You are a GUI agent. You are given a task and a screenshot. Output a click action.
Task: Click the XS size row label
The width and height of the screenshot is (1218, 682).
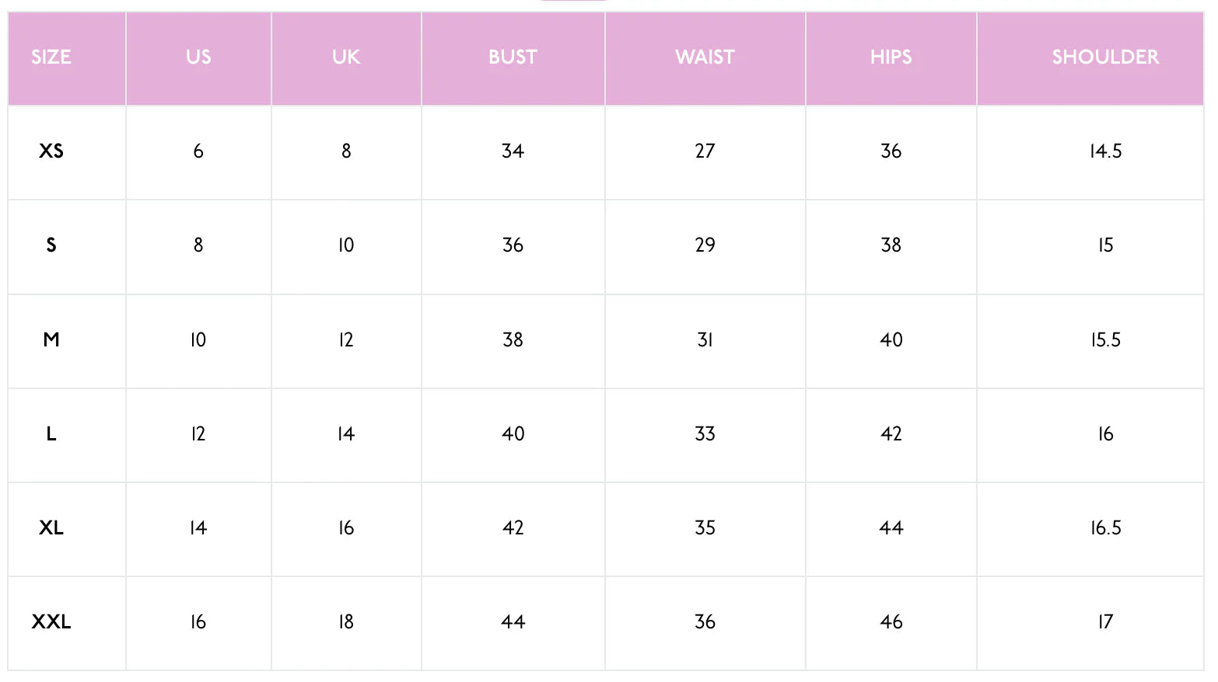coord(51,151)
